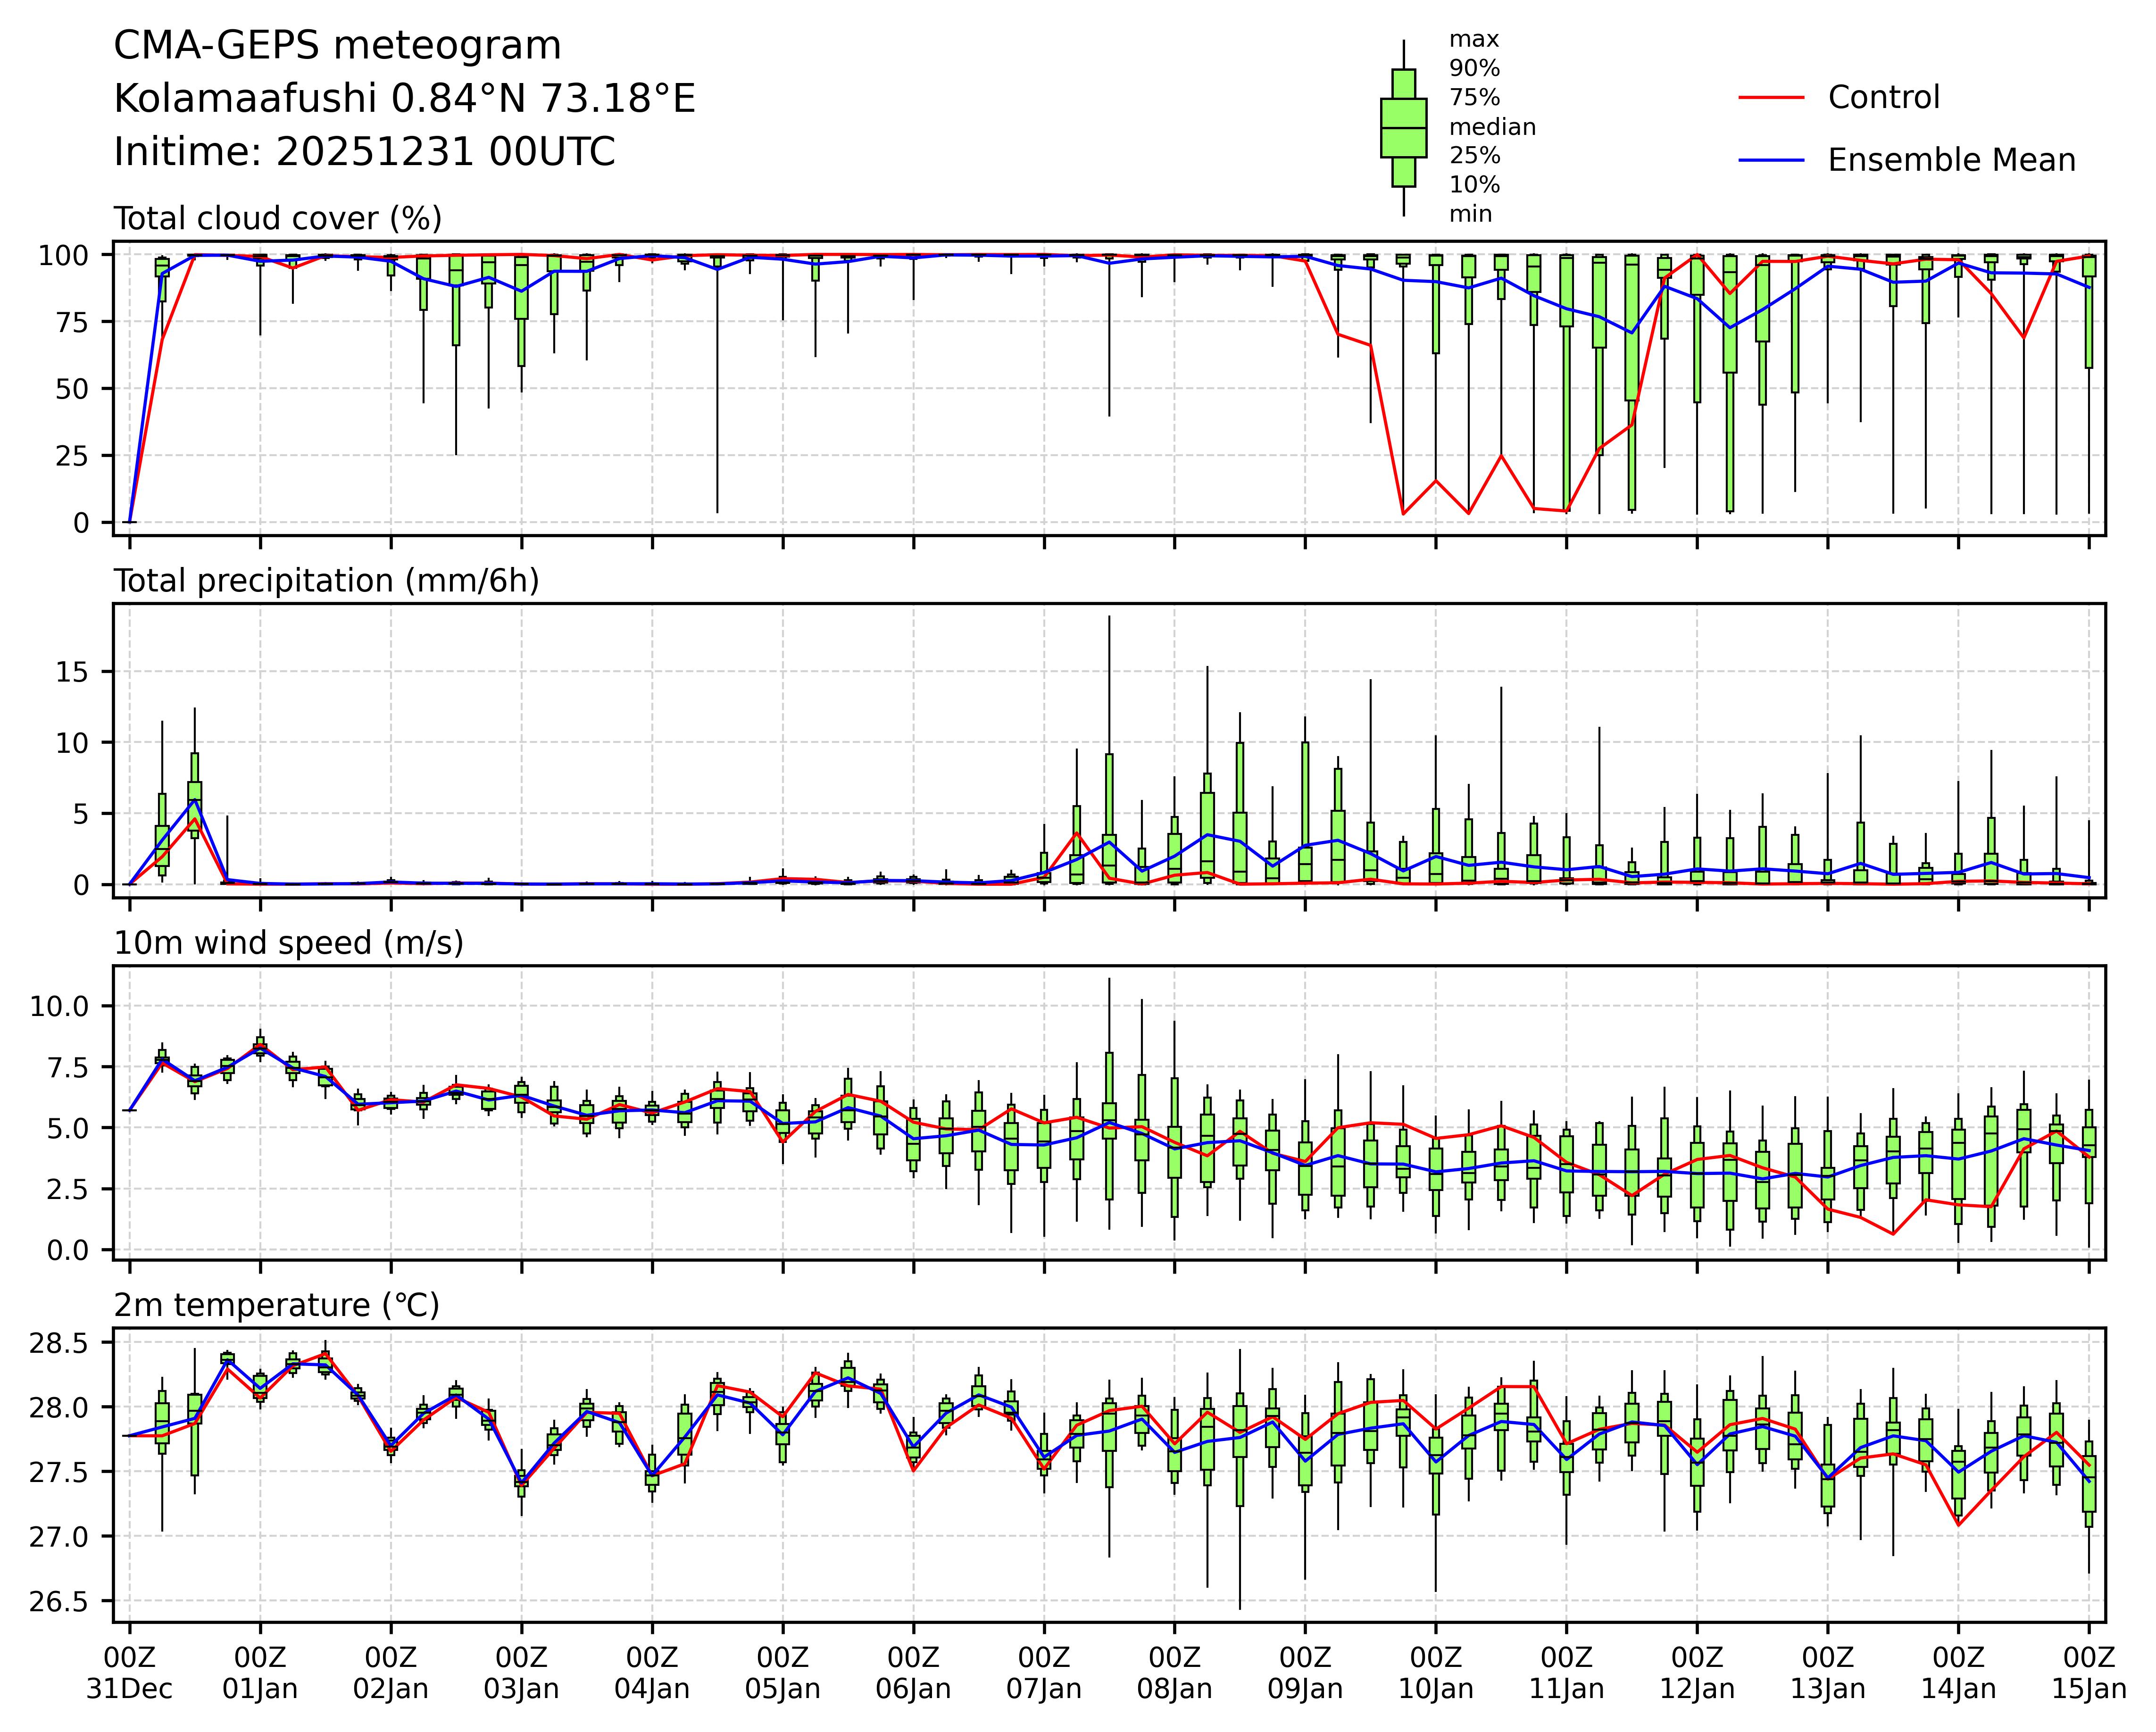This screenshot has width=2156, height=1732.
Task: Click the '2m temperature (℃)' panel title
Action: [x=276, y=1305]
